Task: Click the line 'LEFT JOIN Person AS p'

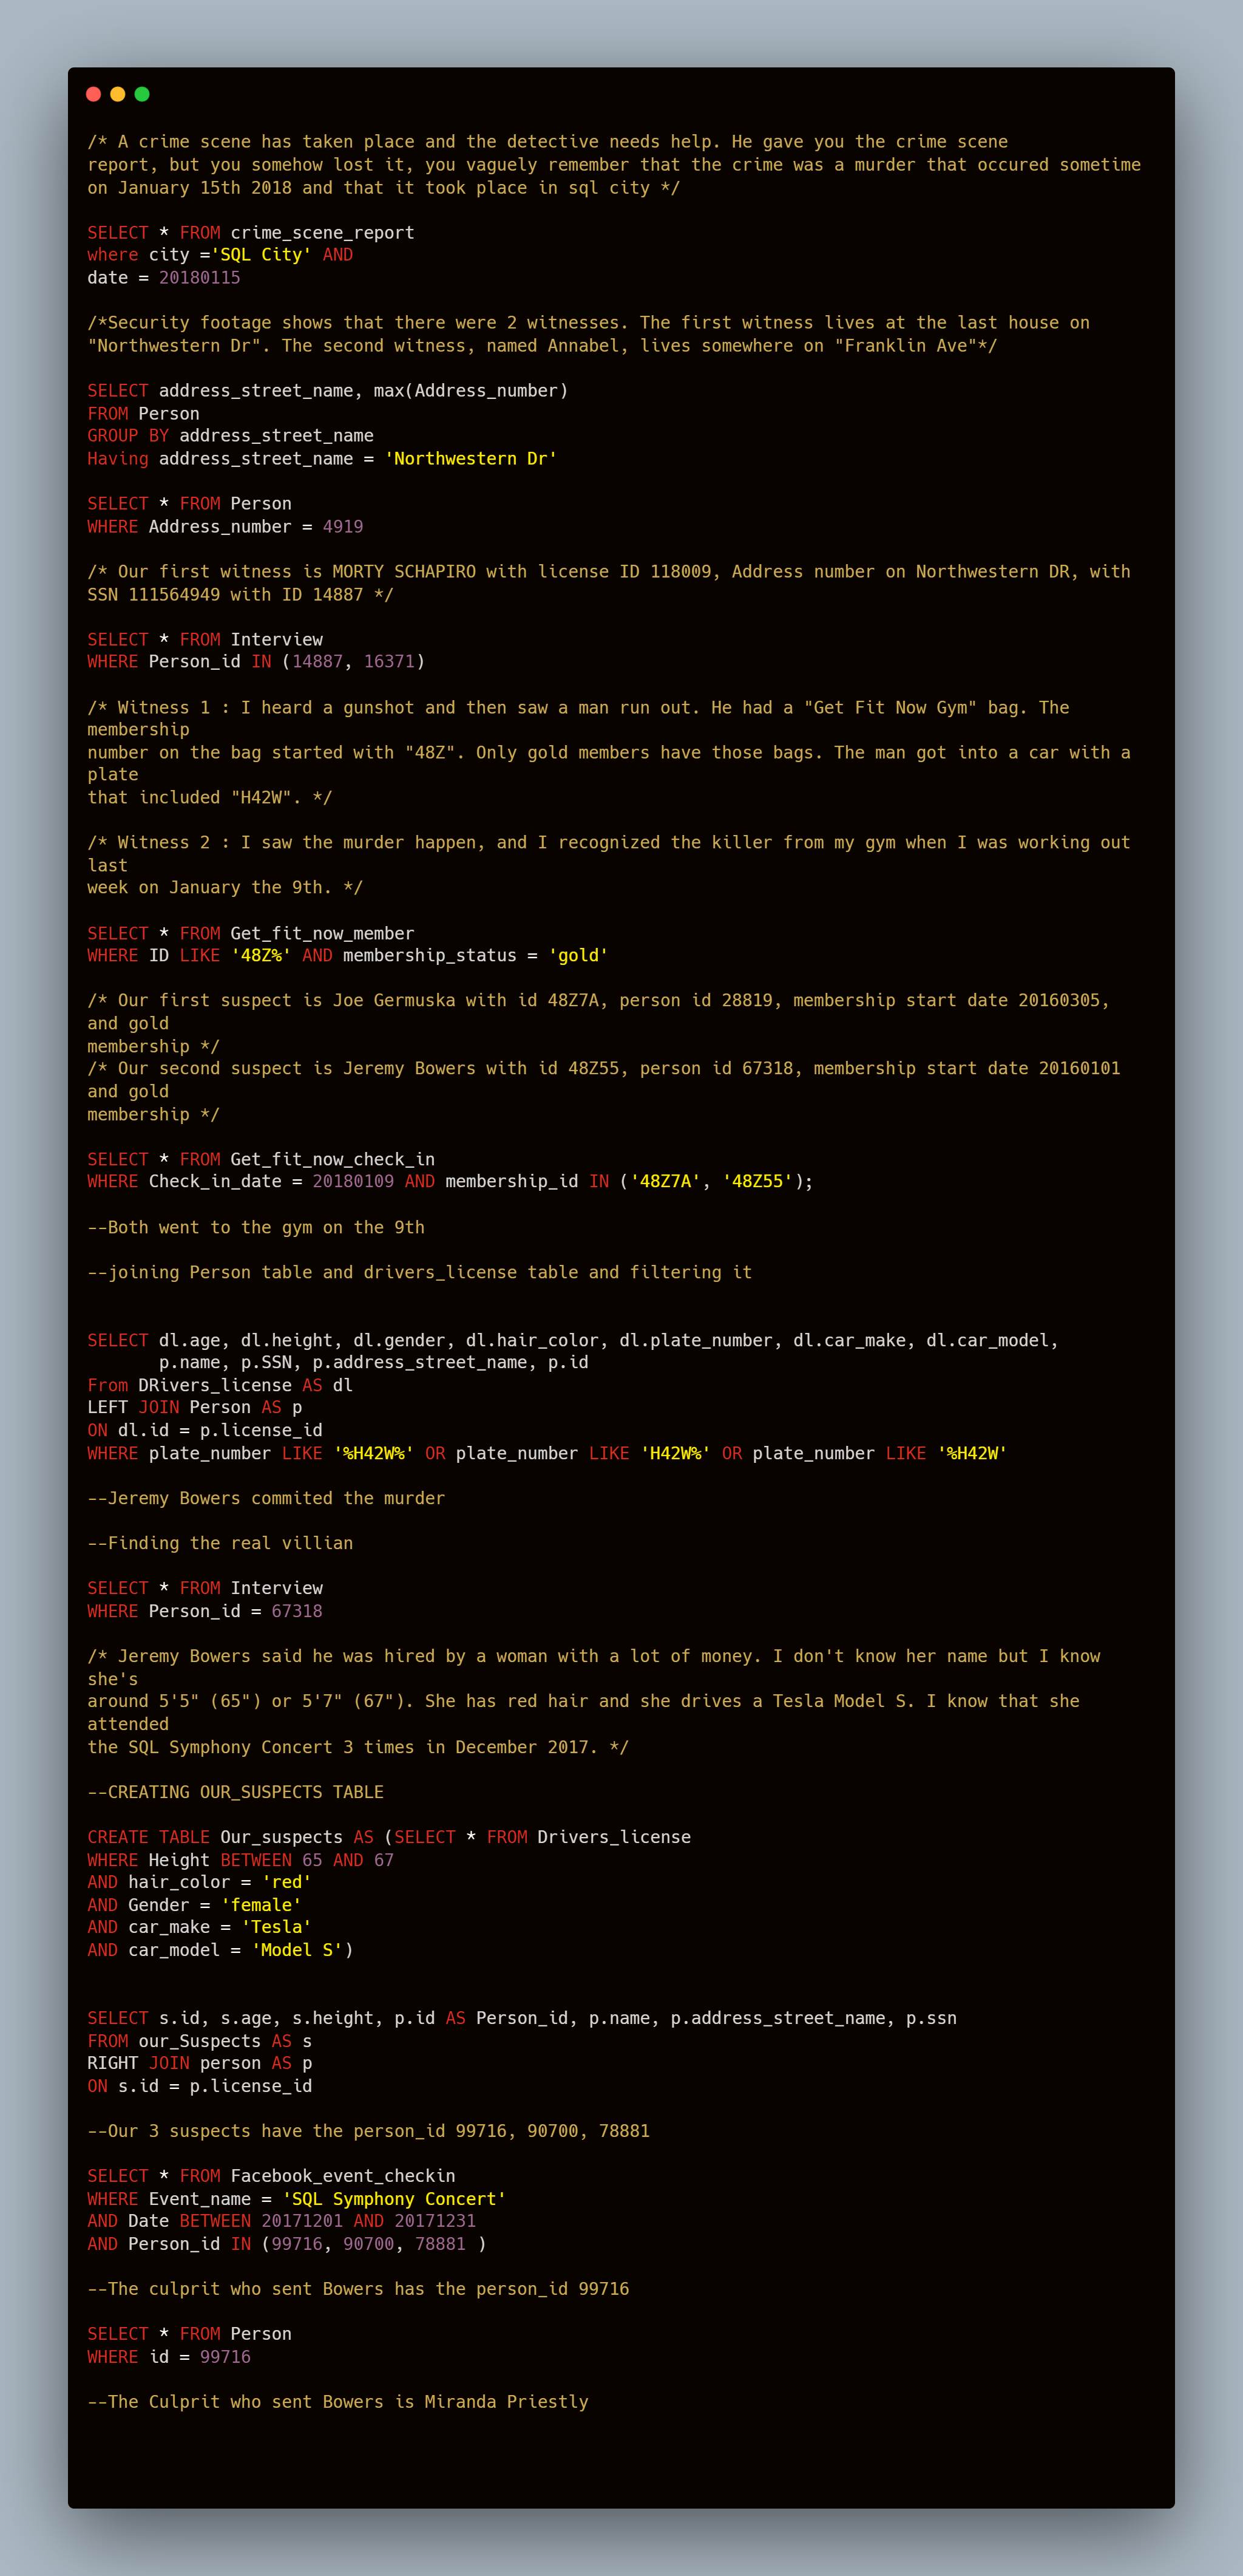Action: 195,1407
